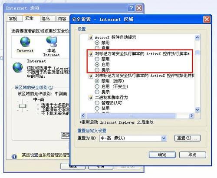217x178 pixels.
Task: Click the information icon beside 某些设置
Action: coord(14,156)
